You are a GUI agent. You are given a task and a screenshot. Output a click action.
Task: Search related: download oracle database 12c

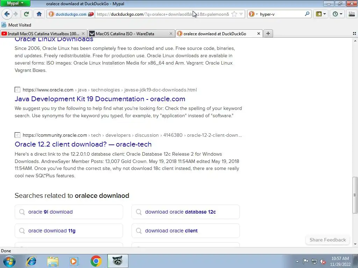pyautogui.click(x=186, y=212)
